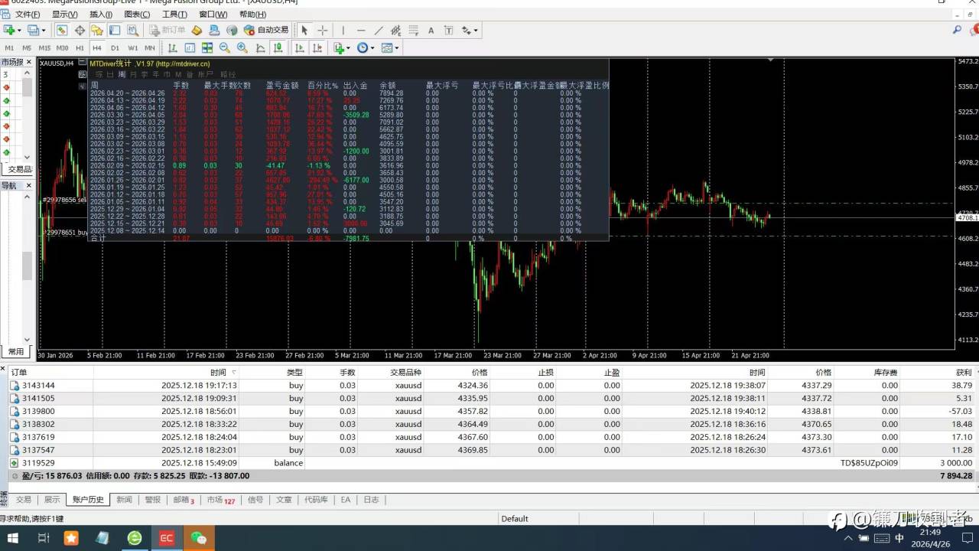Toggle chart shift icon
The image size is (979, 551).
click(x=316, y=47)
